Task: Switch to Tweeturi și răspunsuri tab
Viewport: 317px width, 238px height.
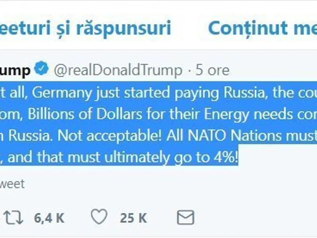Action: click(x=85, y=28)
